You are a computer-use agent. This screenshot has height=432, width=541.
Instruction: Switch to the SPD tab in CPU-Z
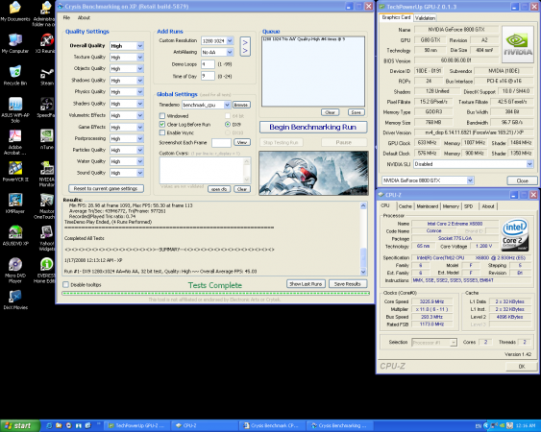[468, 206]
